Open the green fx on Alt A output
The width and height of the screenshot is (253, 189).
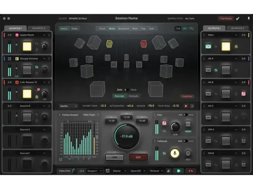216,70
